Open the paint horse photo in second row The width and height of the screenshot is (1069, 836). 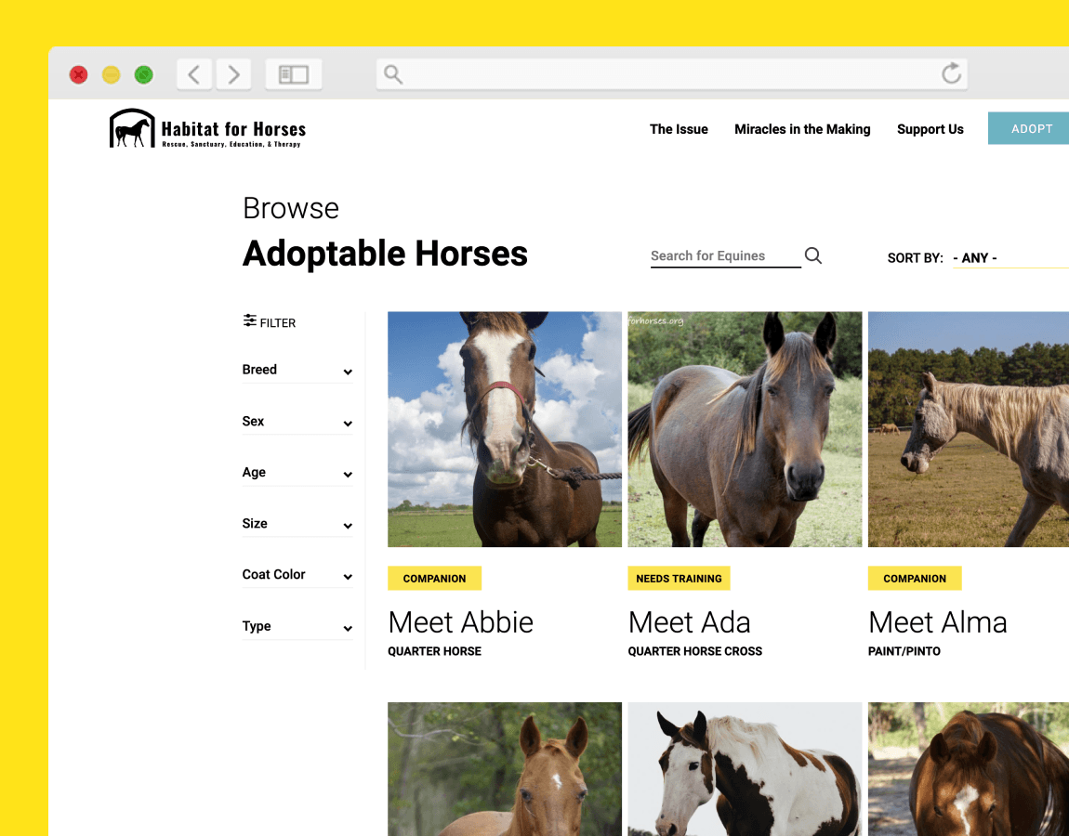click(745, 769)
